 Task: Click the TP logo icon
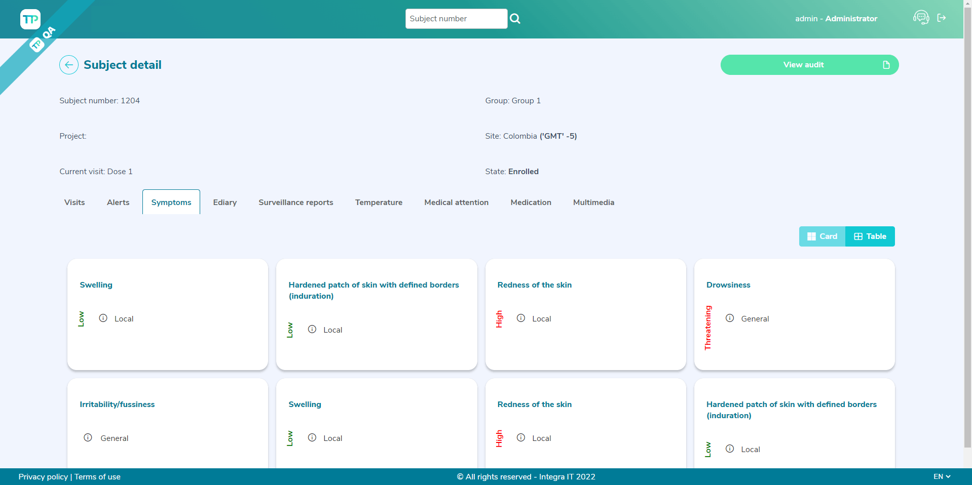pos(30,19)
